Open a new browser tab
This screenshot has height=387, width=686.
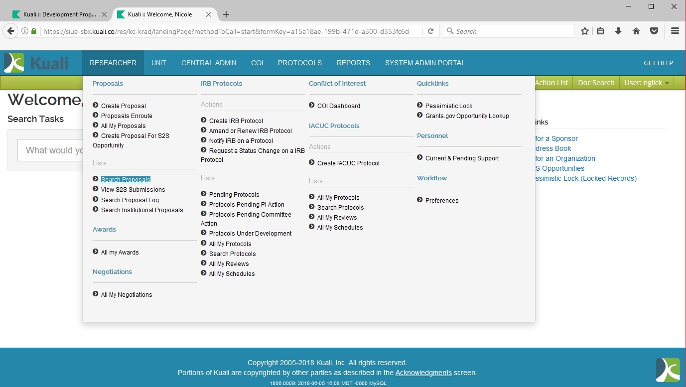click(x=226, y=14)
